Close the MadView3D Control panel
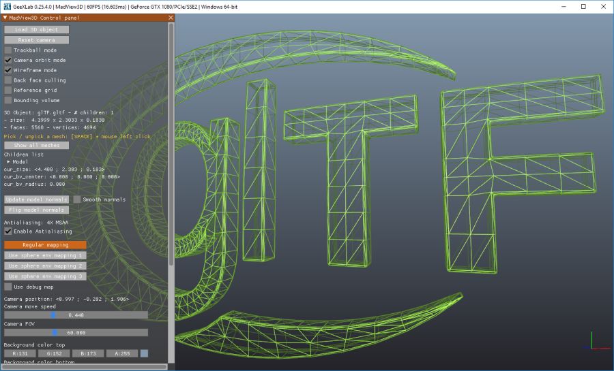The height and width of the screenshot is (371, 614). coord(171,18)
